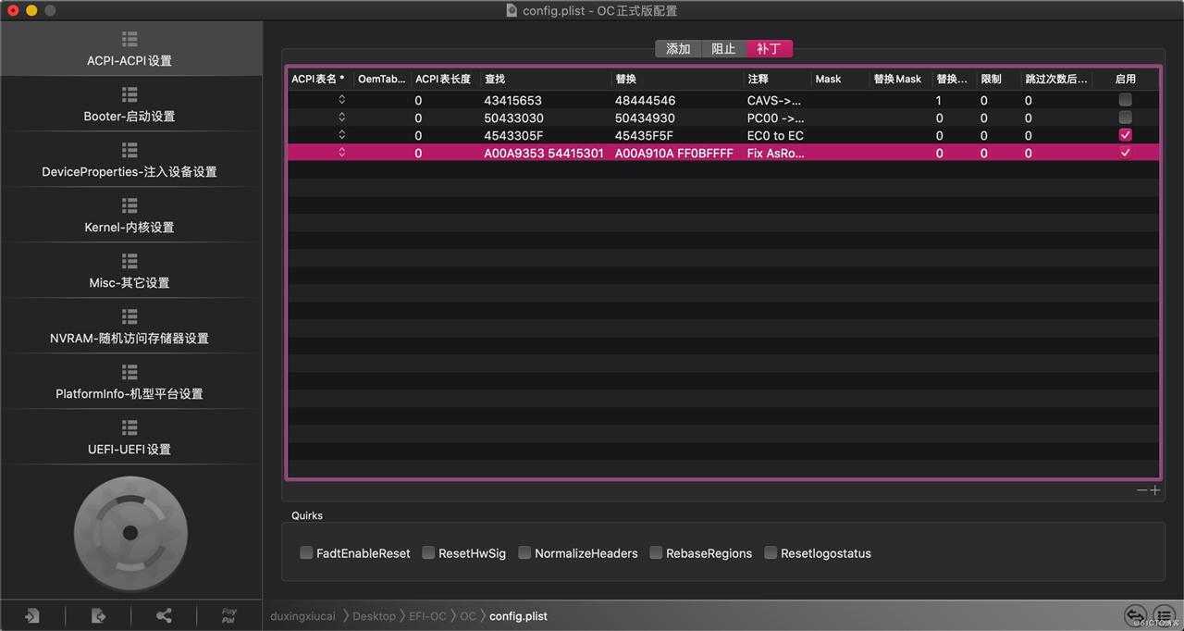Sort by the 查找 column header
The width and height of the screenshot is (1184, 631).
click(545, 80)
